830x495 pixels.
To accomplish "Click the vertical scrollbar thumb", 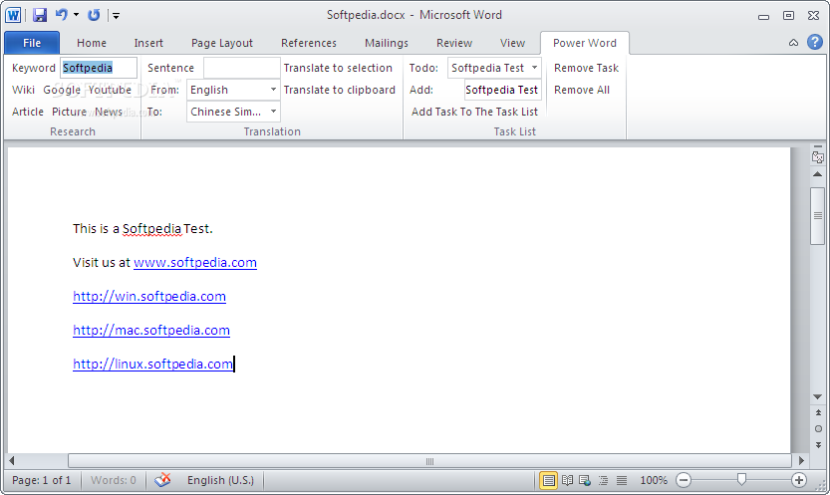I will (818, 216).
